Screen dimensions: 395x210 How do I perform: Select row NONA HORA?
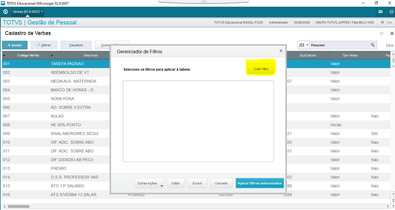56,99
